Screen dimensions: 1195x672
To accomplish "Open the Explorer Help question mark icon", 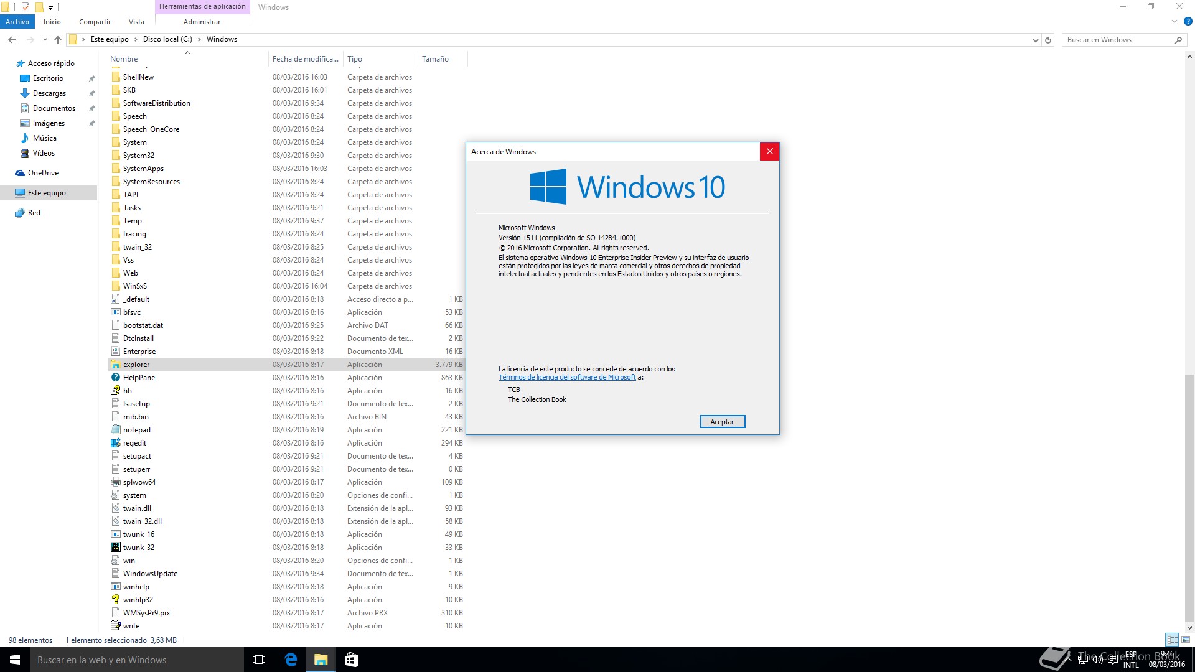I will click(1188, 21).
